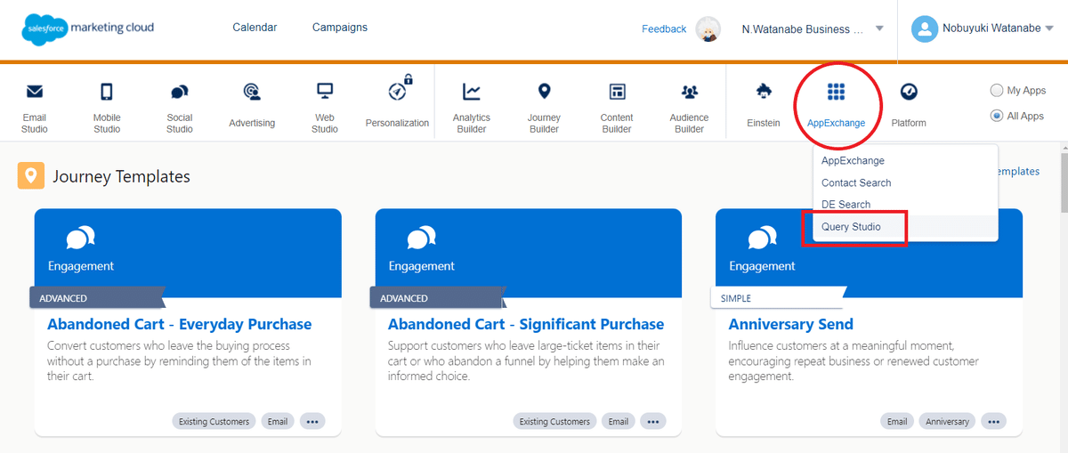Open Abandoned Cart - Significant Purchase template
The width and height of the screenshot is (1068, 453).
(526, 324)
